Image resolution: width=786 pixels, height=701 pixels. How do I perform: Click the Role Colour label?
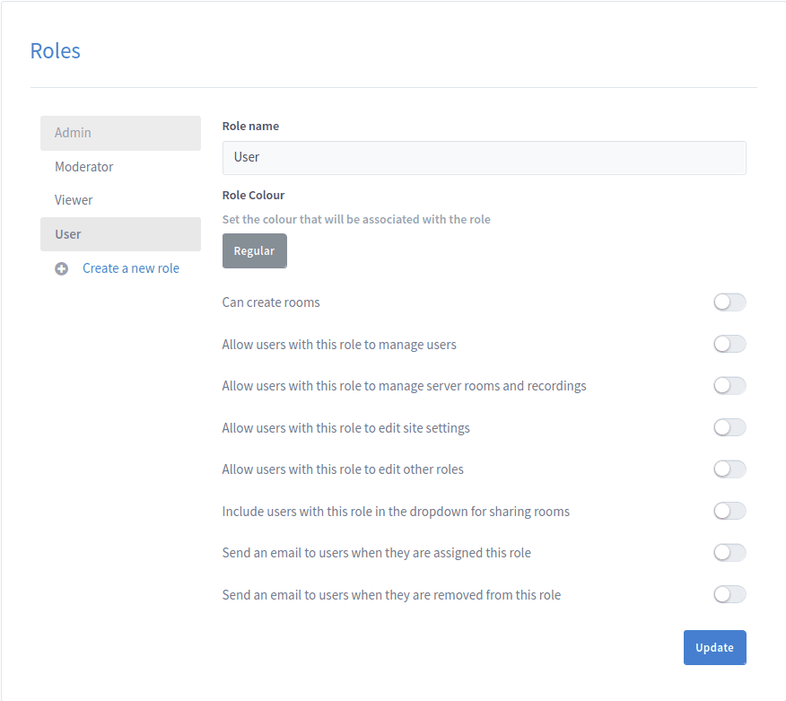[x=253, y=195]
